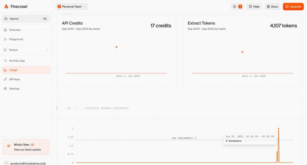
Task: Expand the Extract sidebar section
Action: (47, 50)
